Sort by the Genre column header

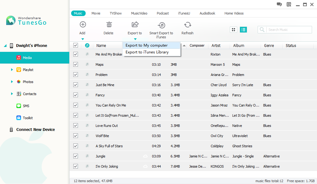click(269, 46)
